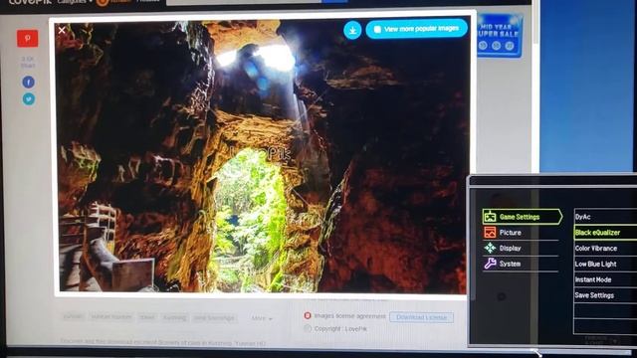Choose the Black eQualizer option
The width and height of the screenshot is (637, 358).
[605, 233]
